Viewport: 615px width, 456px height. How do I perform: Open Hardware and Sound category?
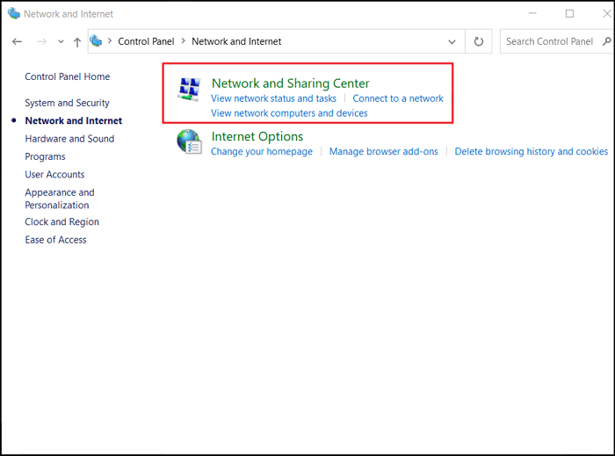69,139
